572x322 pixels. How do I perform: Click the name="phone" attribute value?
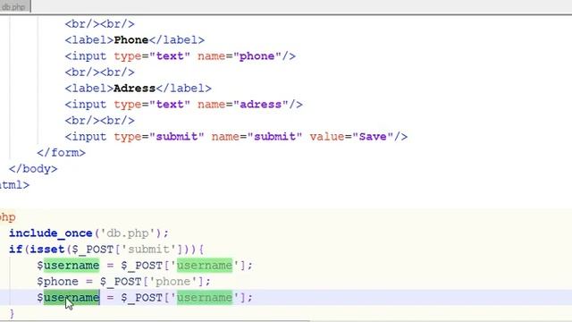[240, 56]
